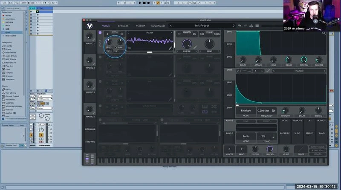The image size is (341, 190).
Task: Click the save preset icon
Action: point(251,25)
